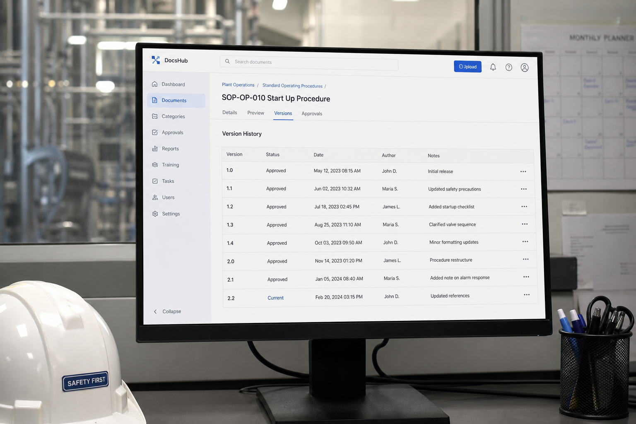Image resolution: width=636 pixels, height=424 pixels.
Task: Select the Versions tab
Action: point(283,113)
